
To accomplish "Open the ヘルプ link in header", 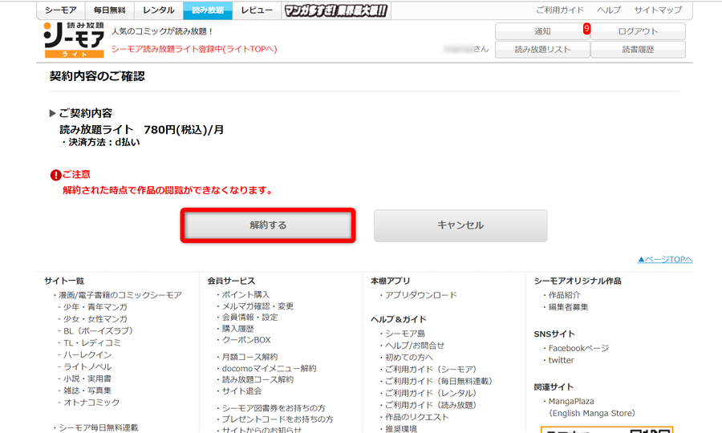I will [609, 10].
